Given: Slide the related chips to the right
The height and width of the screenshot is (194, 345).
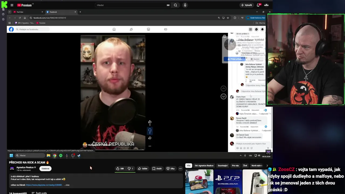Looking at the screenshot, I should click(x=267, y=166).
